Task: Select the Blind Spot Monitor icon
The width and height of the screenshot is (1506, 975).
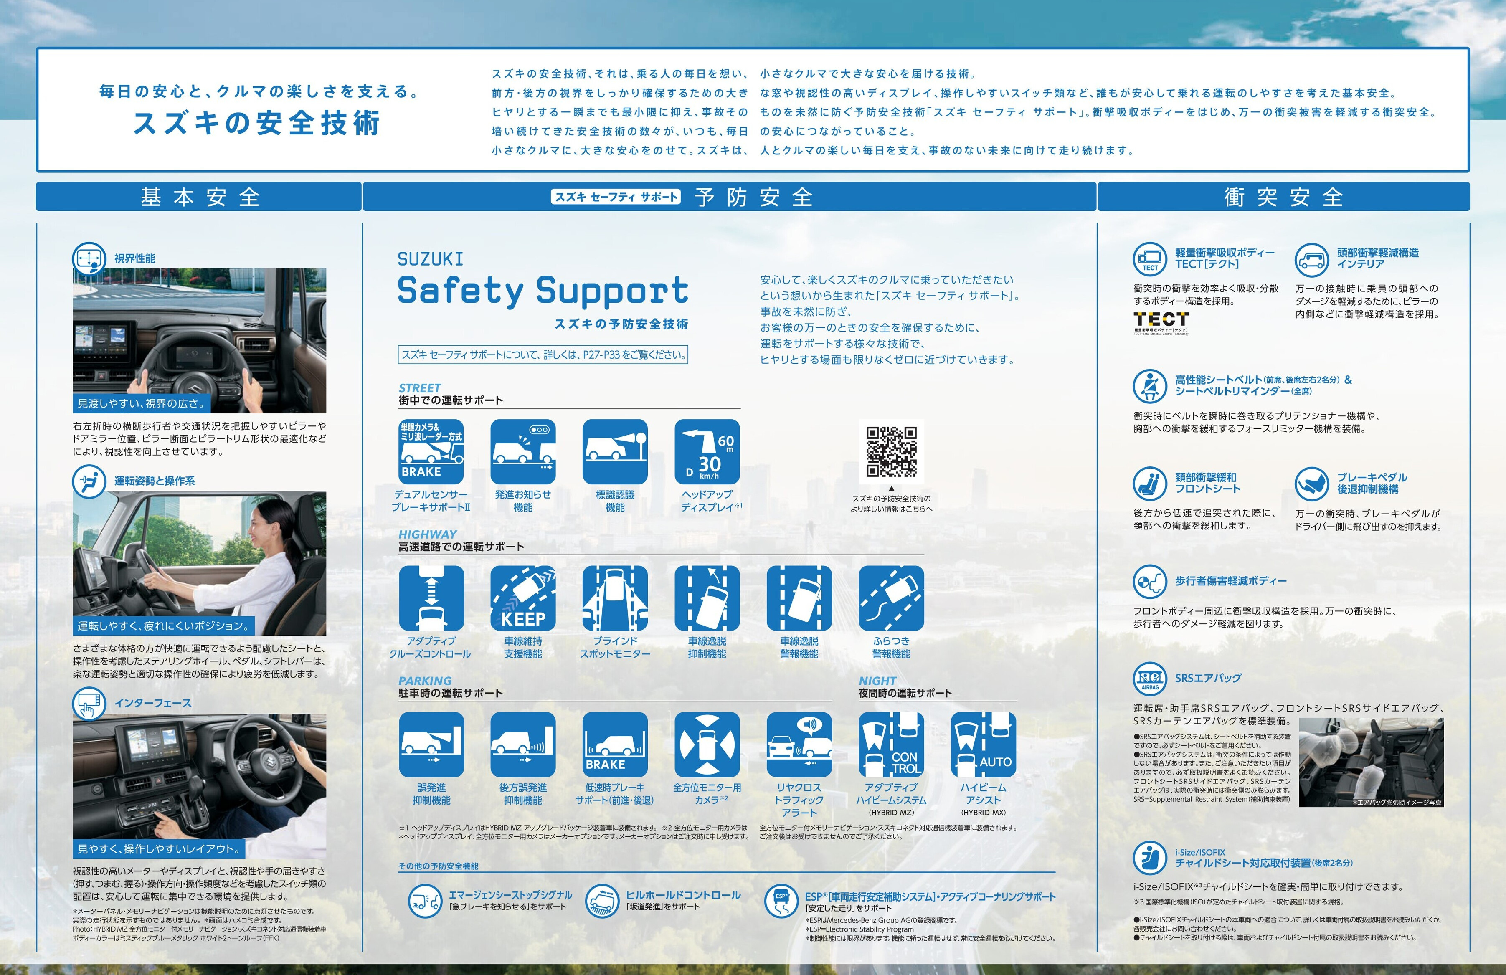Action: click(614, 598)
